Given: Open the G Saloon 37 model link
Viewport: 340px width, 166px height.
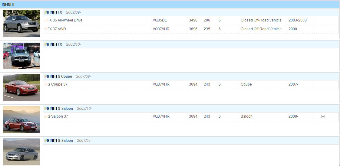Looking at the screenshot, I should pos(58,116).
